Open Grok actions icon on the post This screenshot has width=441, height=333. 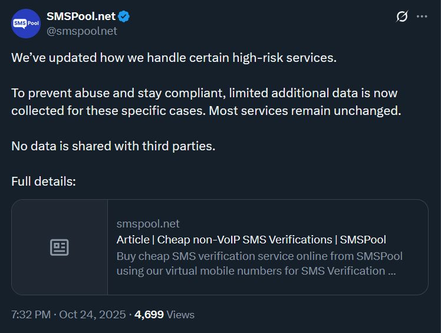[401, 17]
